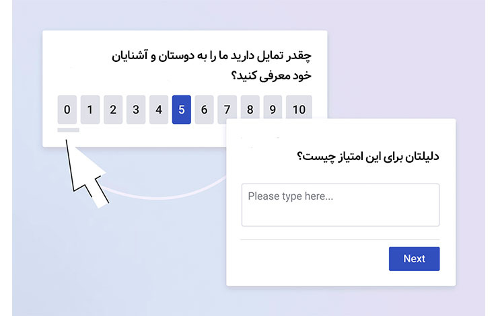Select the number 3 rating box
Viewport: 498px width, 316px height.
(x=136, y=110)
